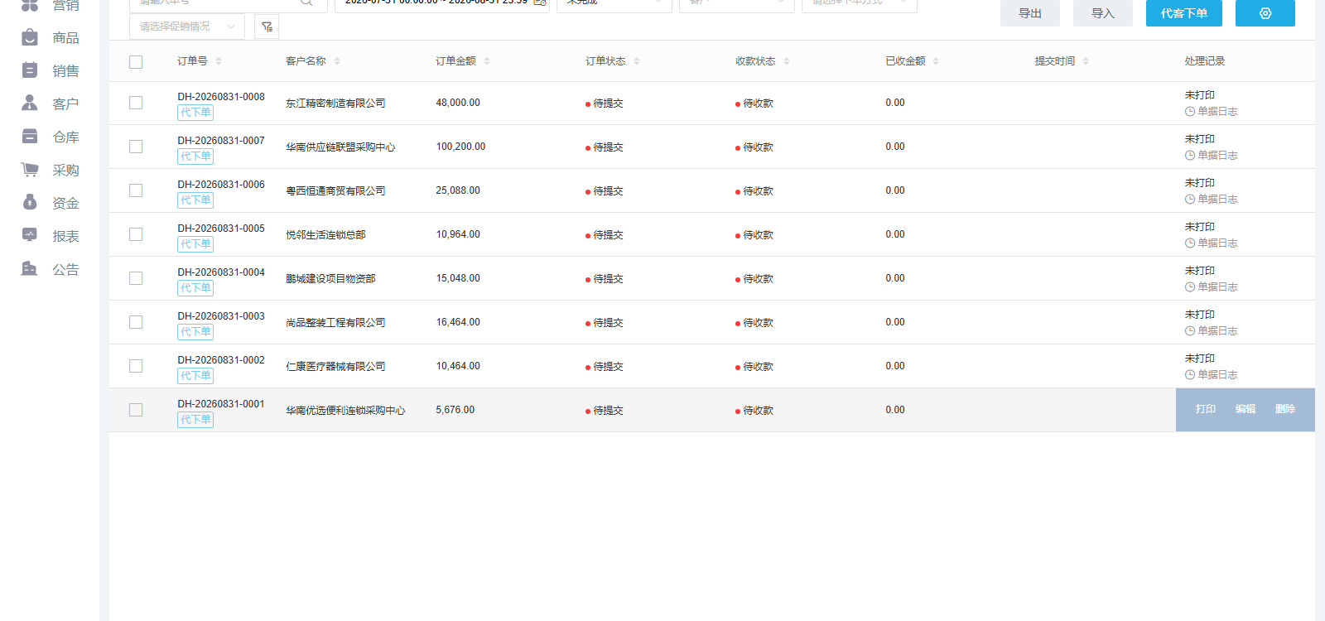Viewport: 1325px width, 621px height.
Task: Sort the table by 客户名称 column
Action: pyautogui.click(x=337, y=61)
